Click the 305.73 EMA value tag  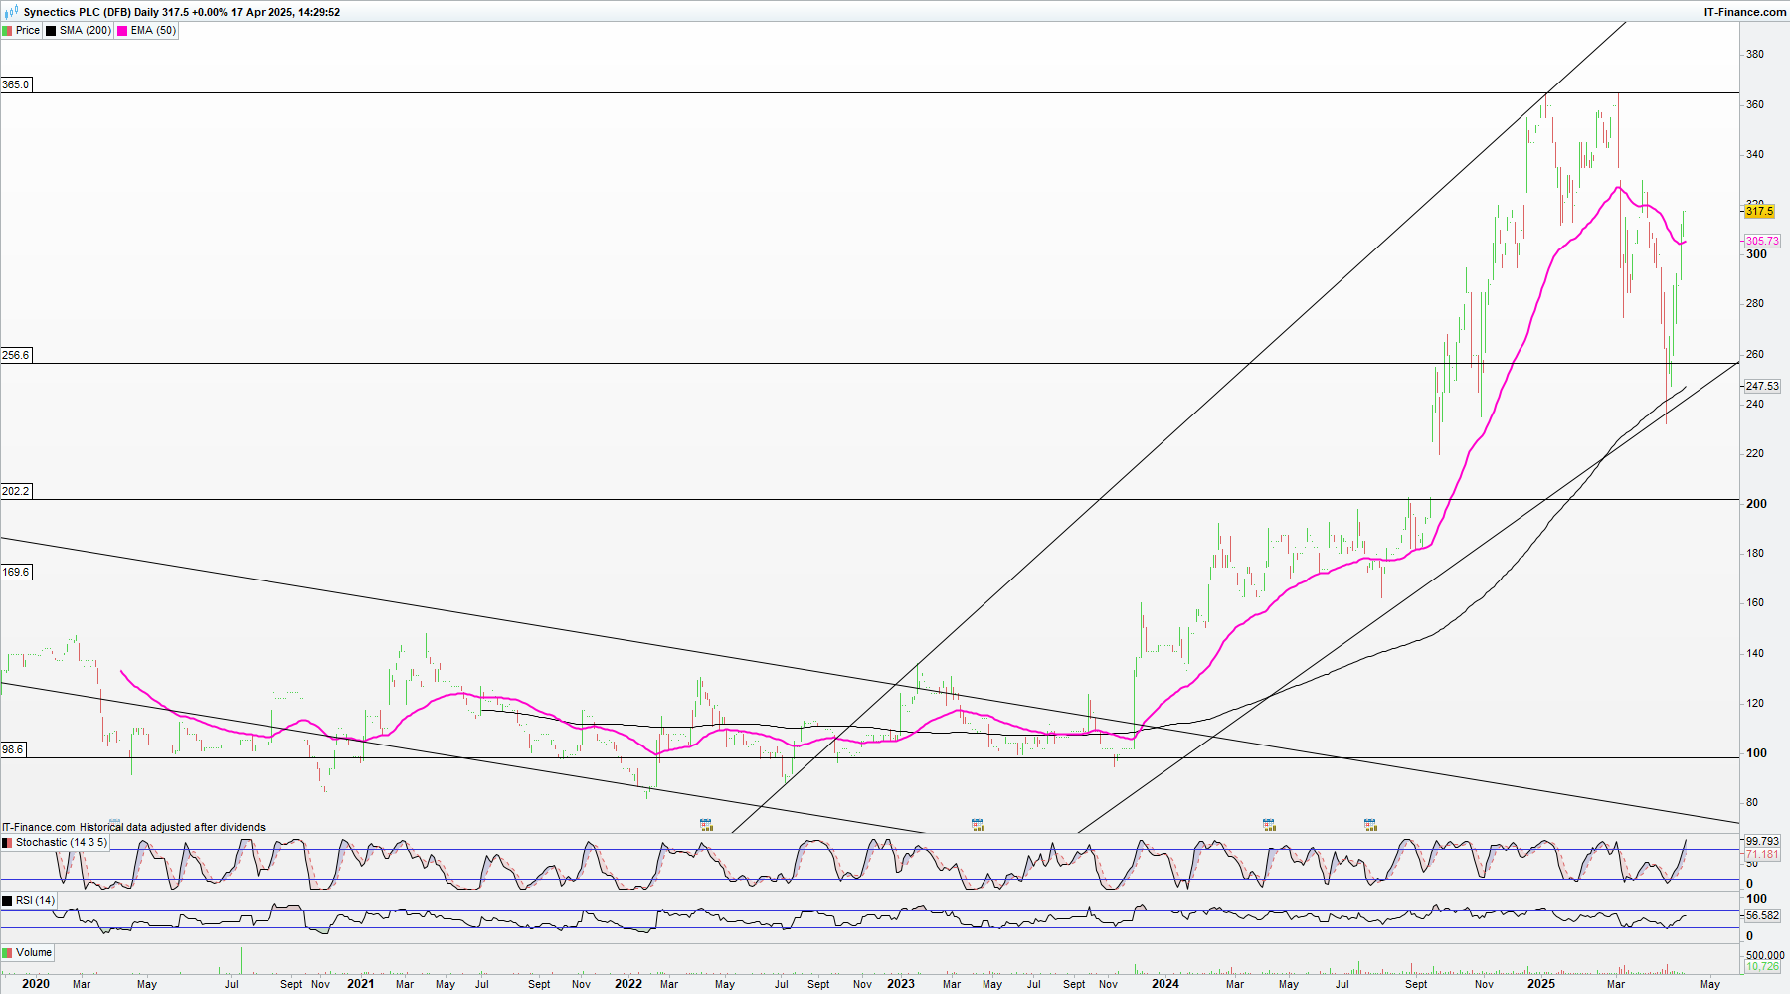(x=1762, y=241)
